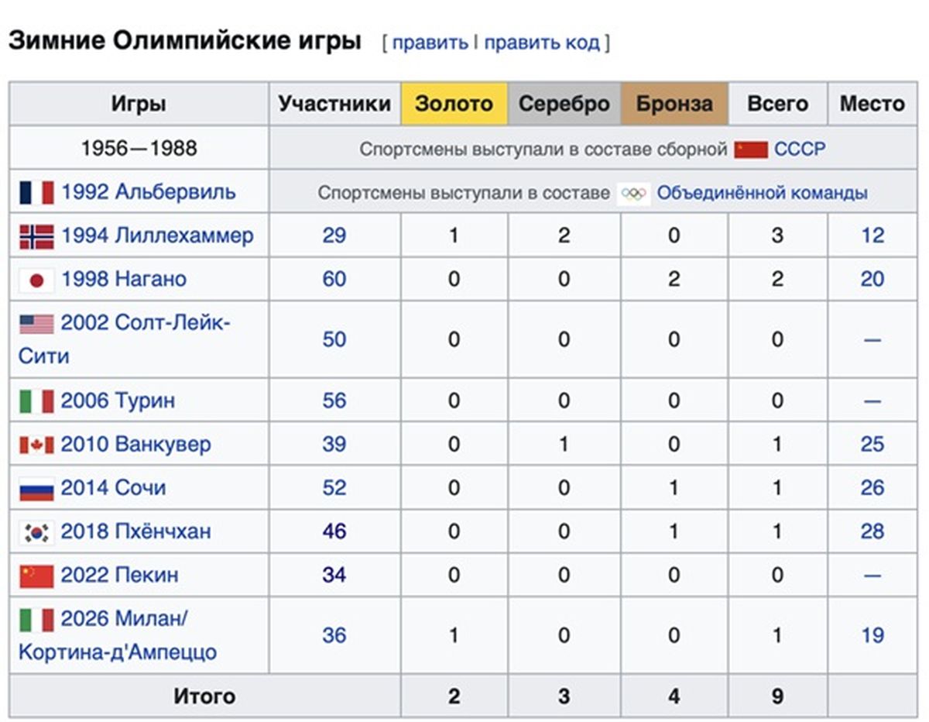The height and width of the screenshot is (722, 929).
Task: Click the Игры column header
Action: 139,104
